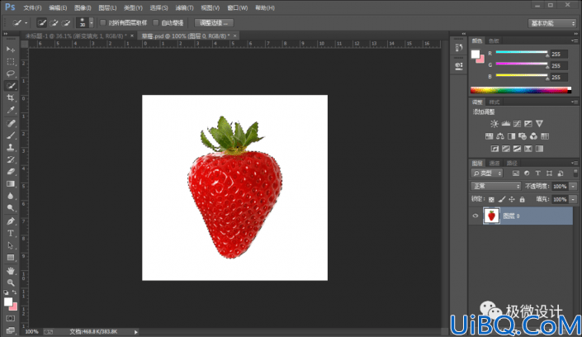The image size is (582, 337).
Task: Select the Eyedropper tool
Action: (x=11, y=110)
